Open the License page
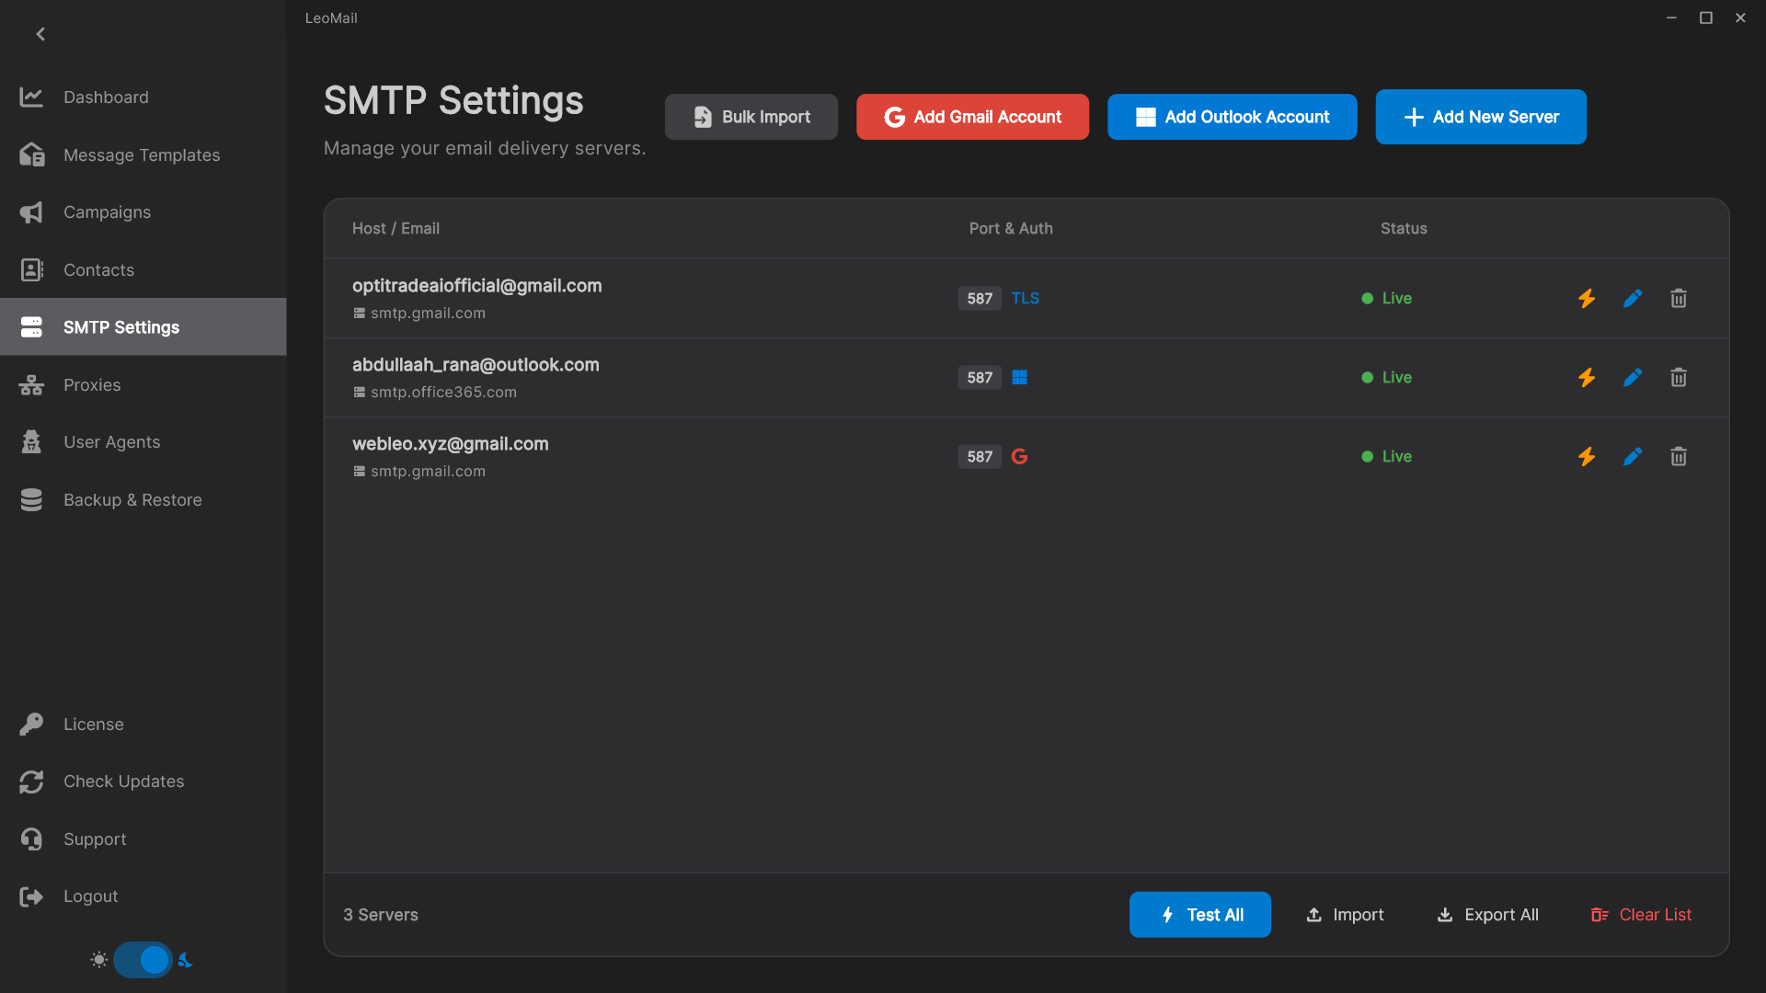 [x=143, y=725]
